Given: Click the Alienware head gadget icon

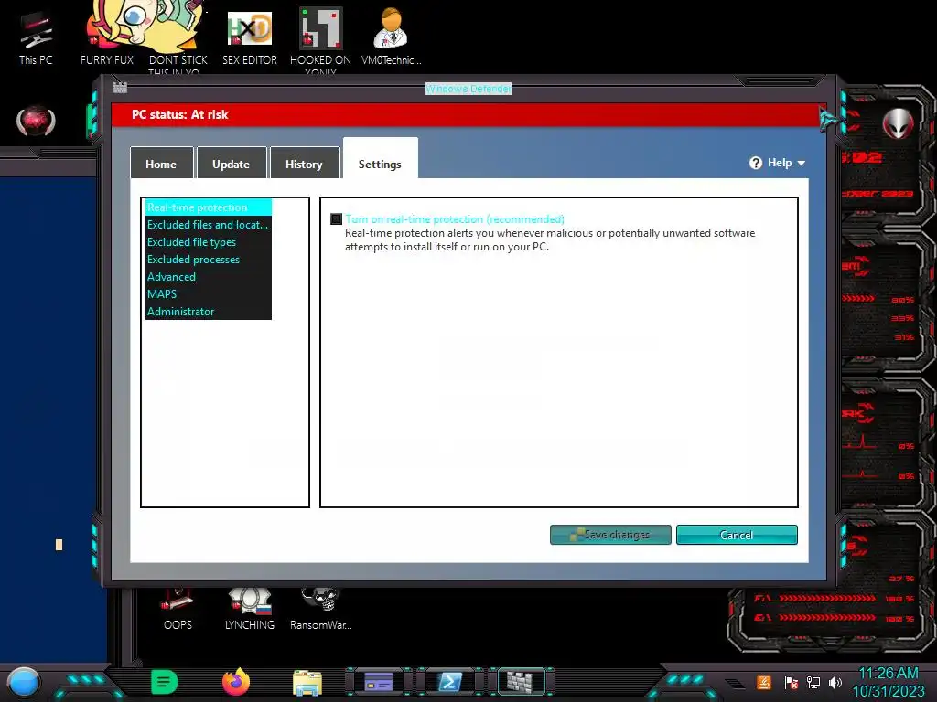Looking at the screenshot, I should click(x=899, y=123).
